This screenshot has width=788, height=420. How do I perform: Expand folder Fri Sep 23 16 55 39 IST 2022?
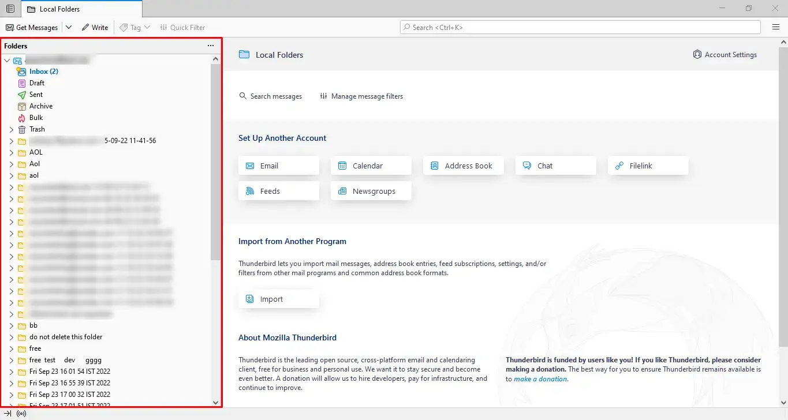[x=11, y=383]
